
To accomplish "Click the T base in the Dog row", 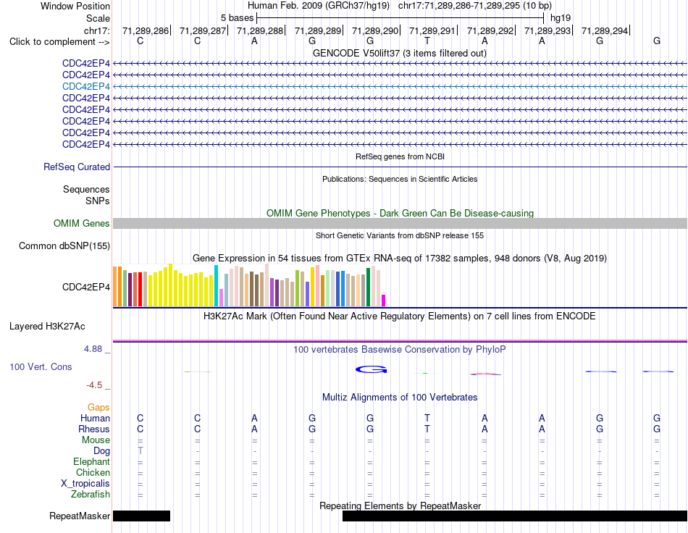I will pos(140,450).
